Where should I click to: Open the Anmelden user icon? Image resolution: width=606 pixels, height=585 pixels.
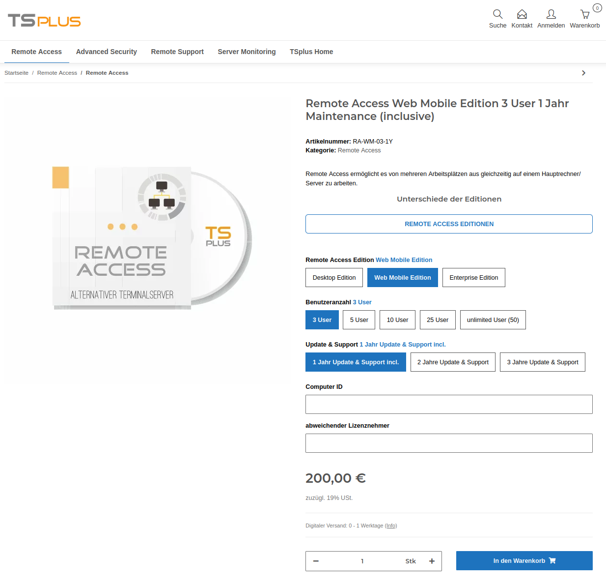tap(551, 14)
